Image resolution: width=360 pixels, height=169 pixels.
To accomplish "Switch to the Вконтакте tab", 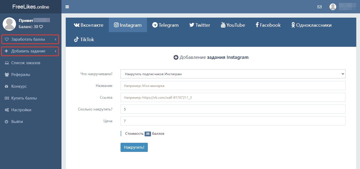I will [88, 25].
